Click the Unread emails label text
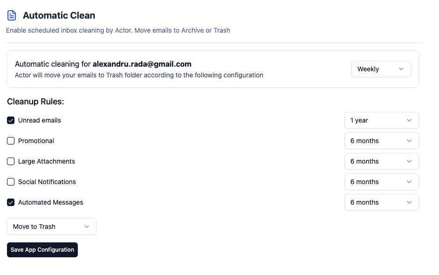Viewport: 439px width, 275px height. (x=40, y=120)
